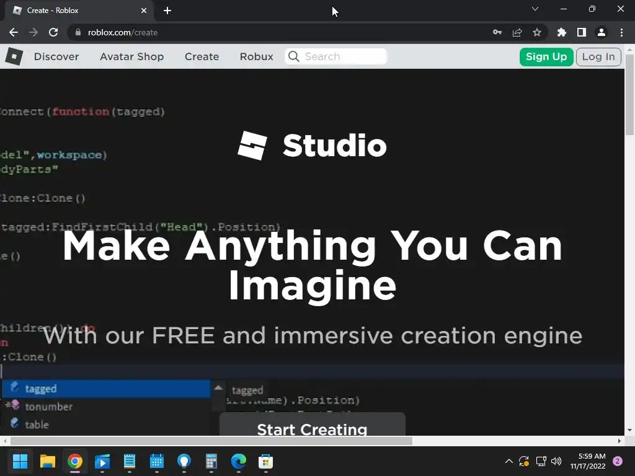Focus the Roblox Search field
This screenshot has width=635, height=476.
click(x=335, y=56)
